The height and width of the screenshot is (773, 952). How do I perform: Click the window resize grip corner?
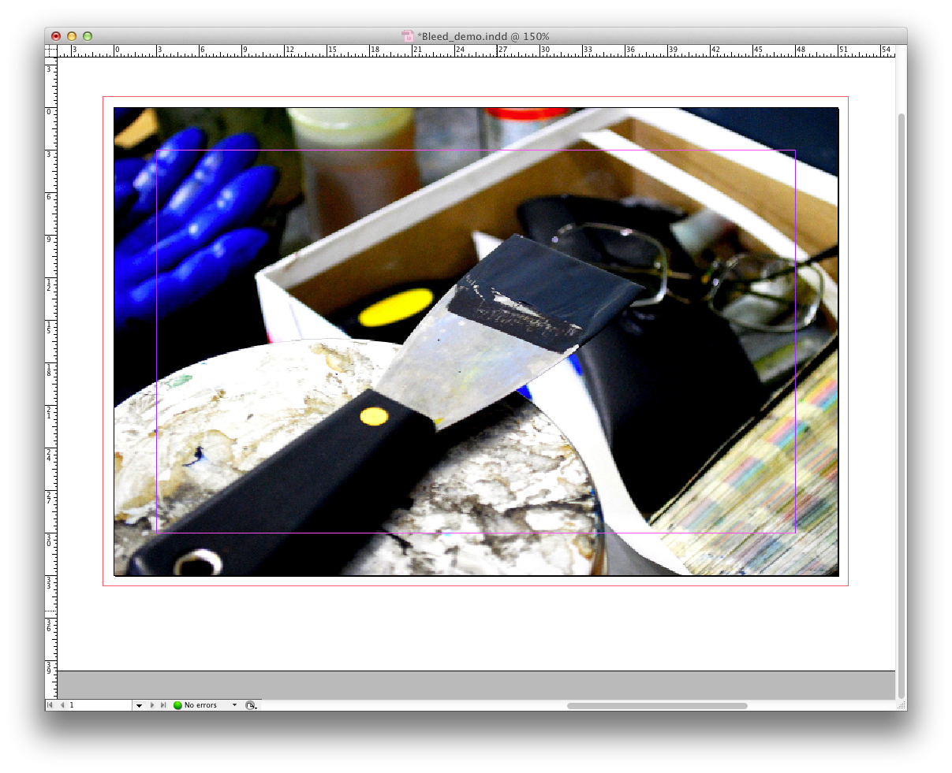point(901,705)
